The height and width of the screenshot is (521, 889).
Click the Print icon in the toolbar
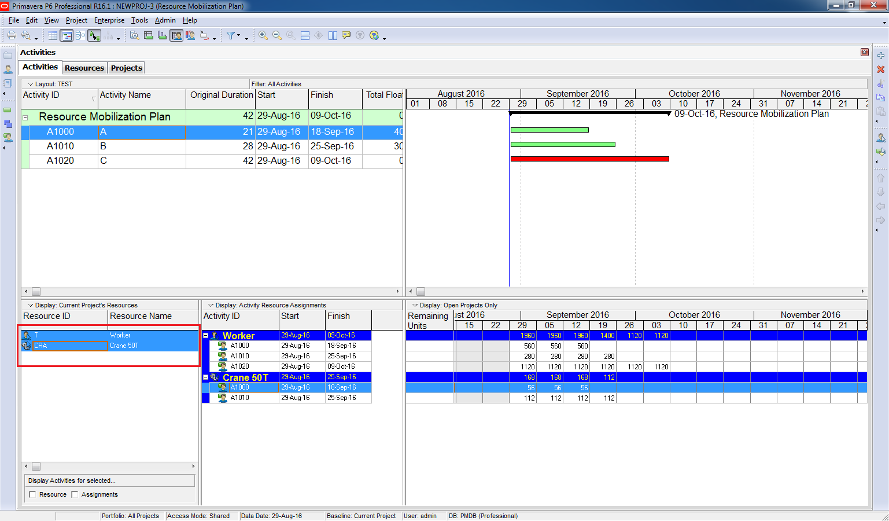tap(12, 35)
